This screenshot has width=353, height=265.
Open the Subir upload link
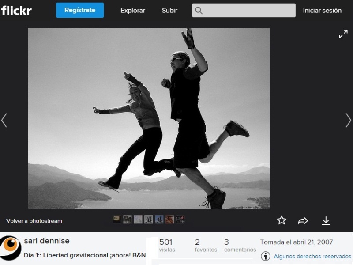point(169,10)
